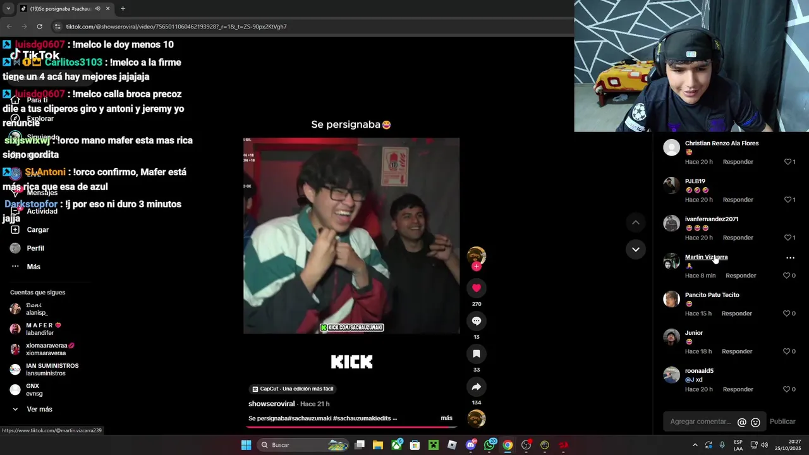Open emoji picker in comment box
The image size is (809, 455).
pyautogui.click(x=755, y=422)
